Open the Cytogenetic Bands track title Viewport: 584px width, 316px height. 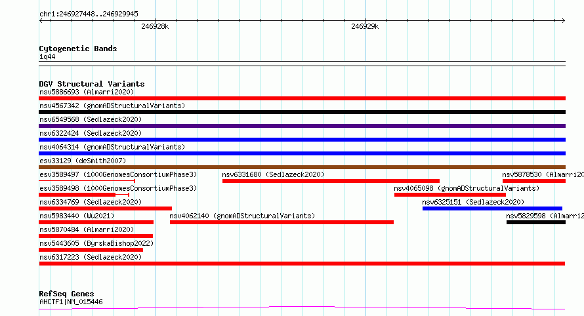pos(78,49)
